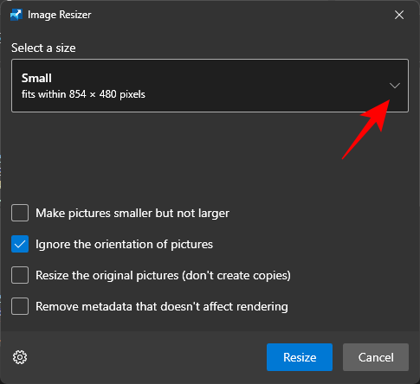Click the blue Resize button
Image resolution: width=420 pixels, height=384 pixels.
(x=300, y=357)
